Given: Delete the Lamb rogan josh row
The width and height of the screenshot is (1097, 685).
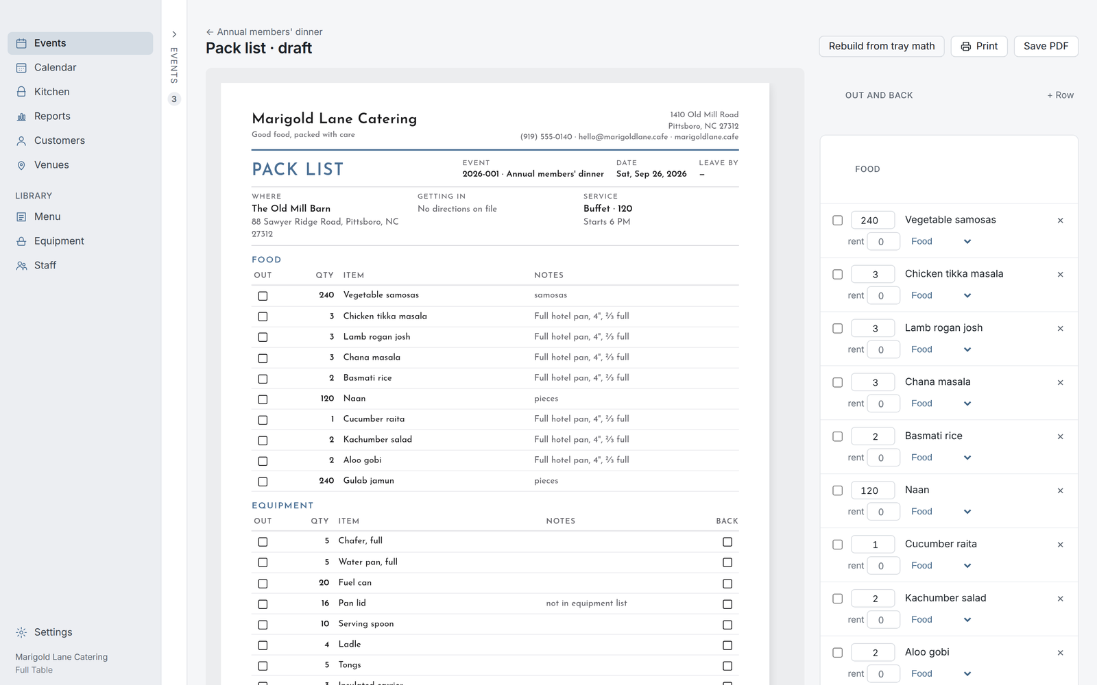Looking at the screenshot, I should point(1060,329).
